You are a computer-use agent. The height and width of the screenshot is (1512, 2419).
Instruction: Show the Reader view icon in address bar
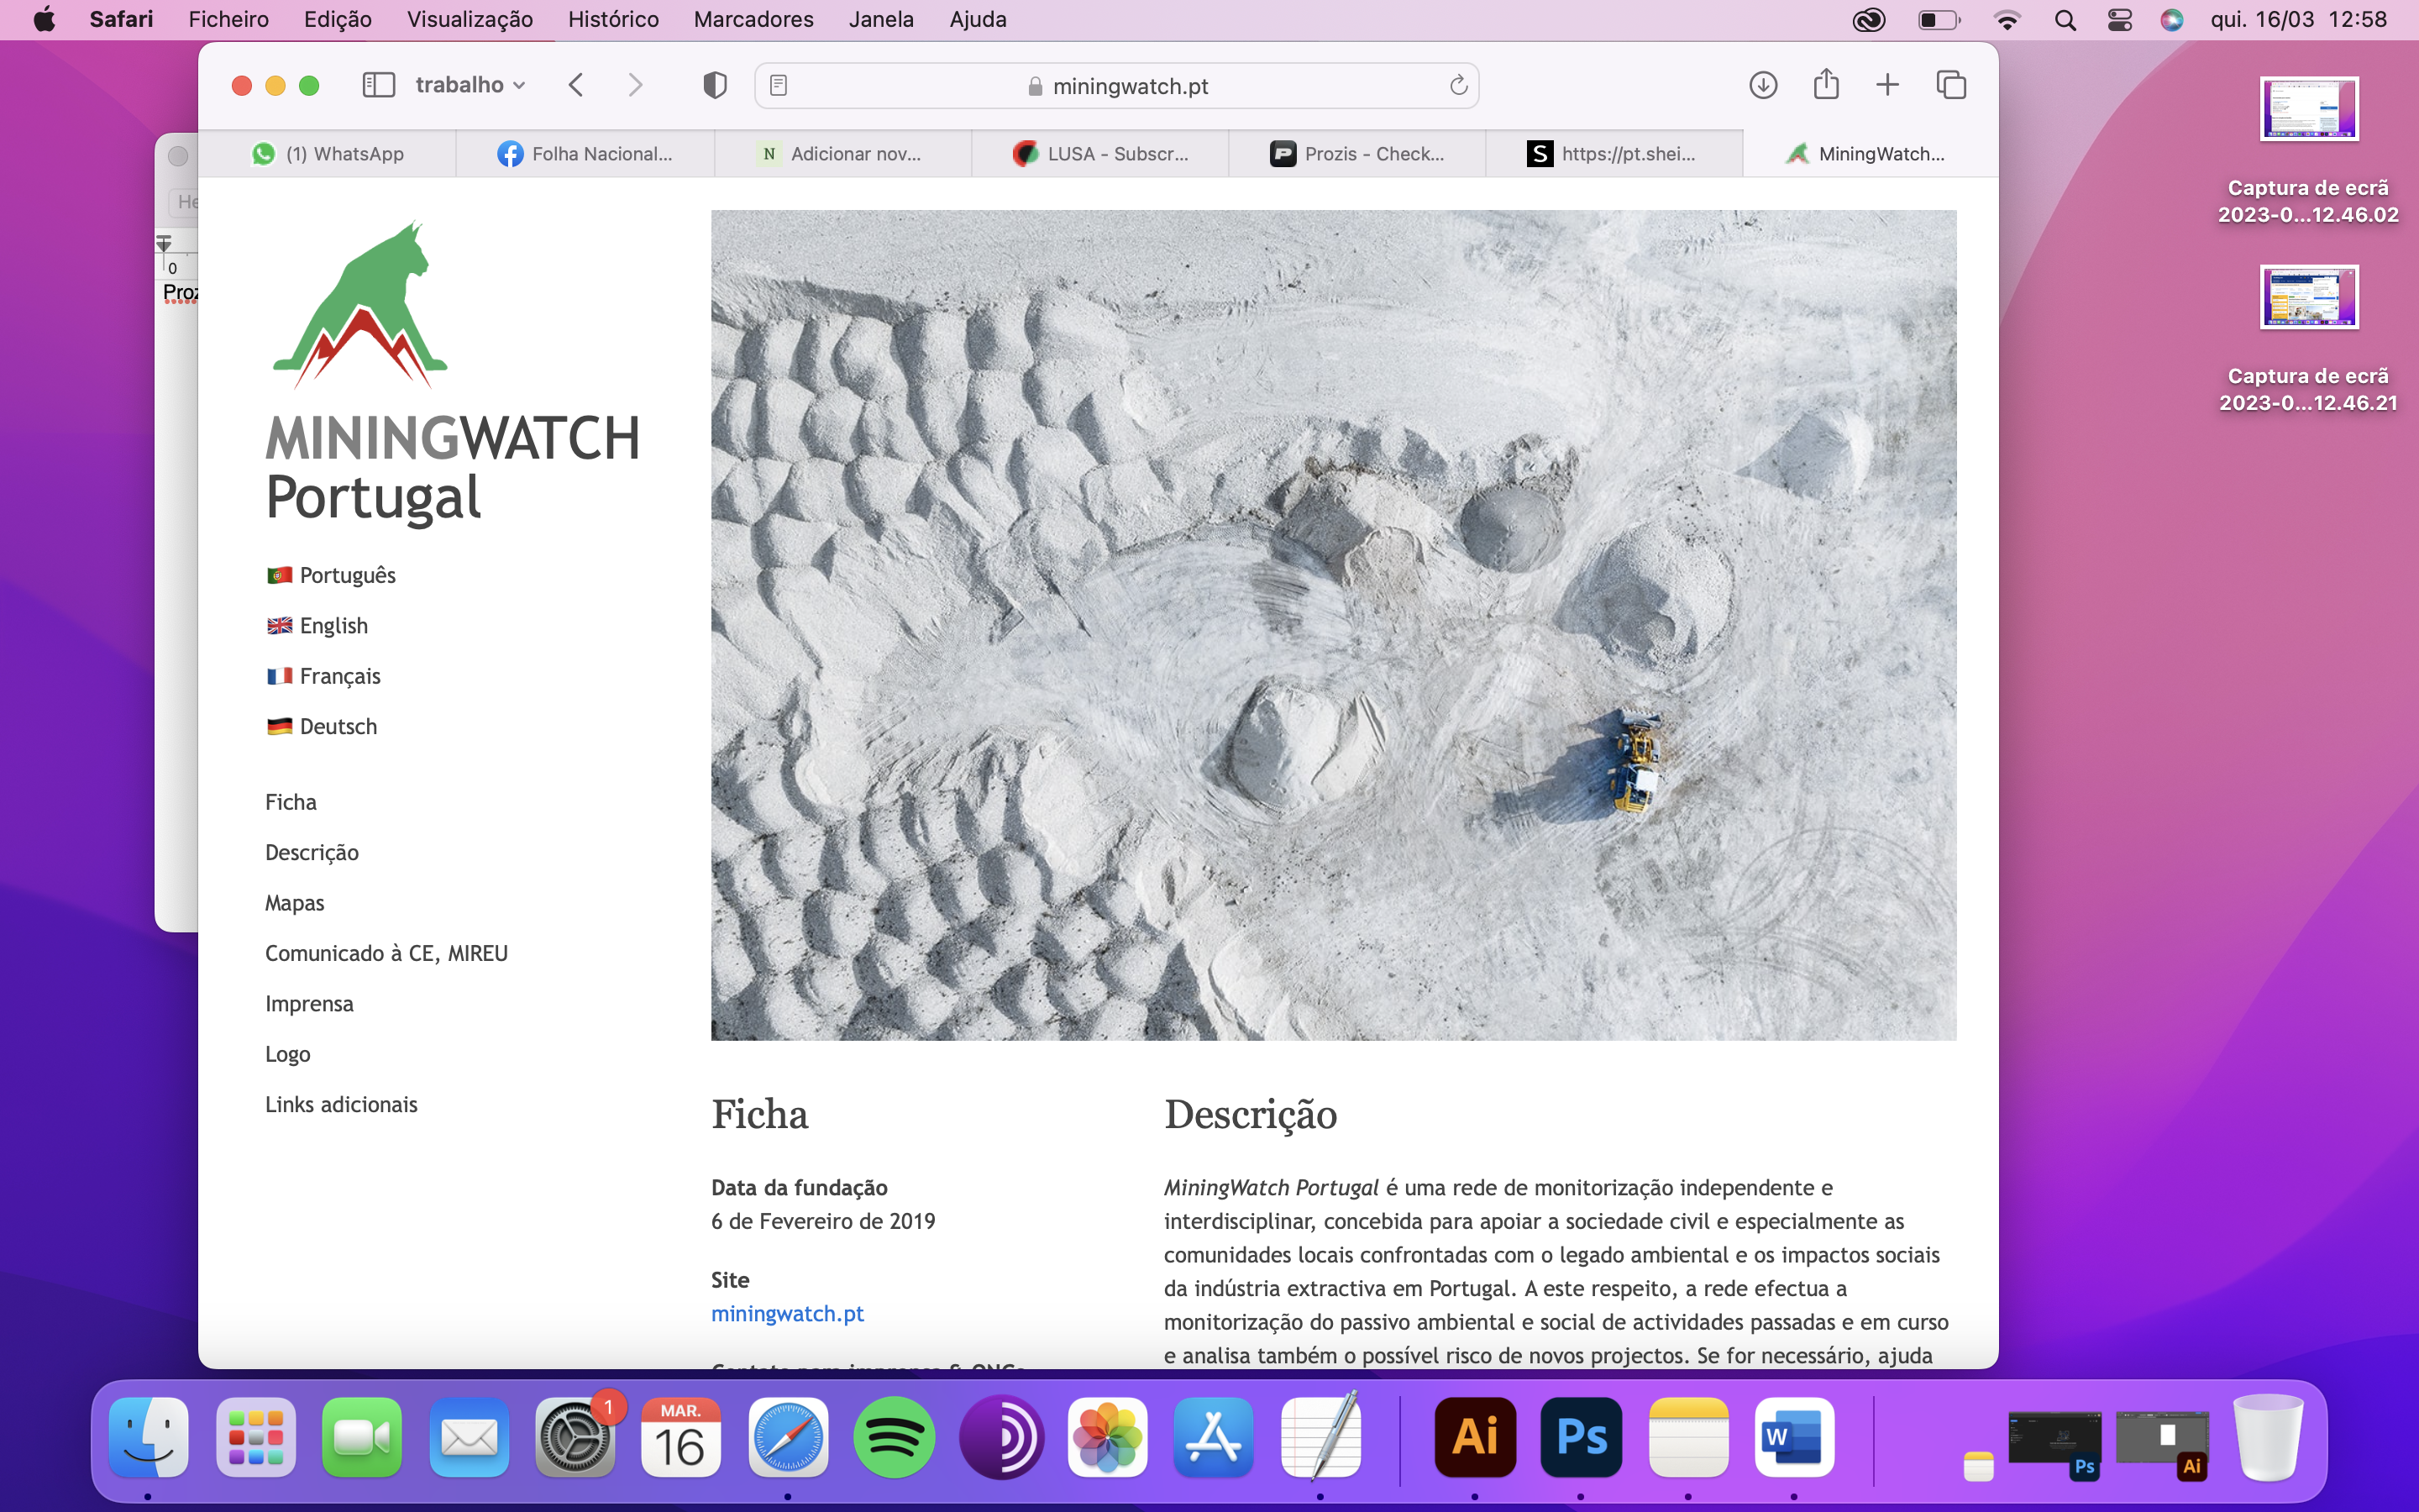779,86
